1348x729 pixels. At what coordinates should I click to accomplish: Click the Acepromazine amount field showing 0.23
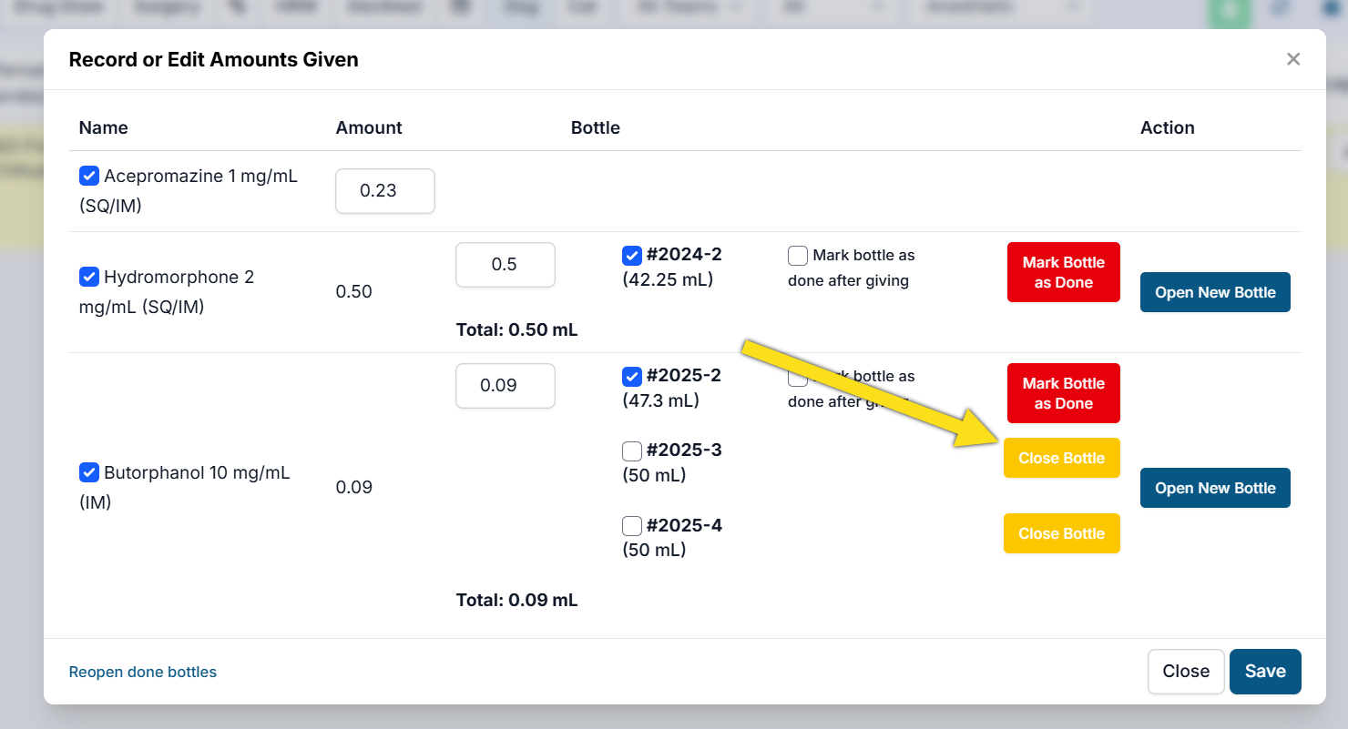click(384, 191)
